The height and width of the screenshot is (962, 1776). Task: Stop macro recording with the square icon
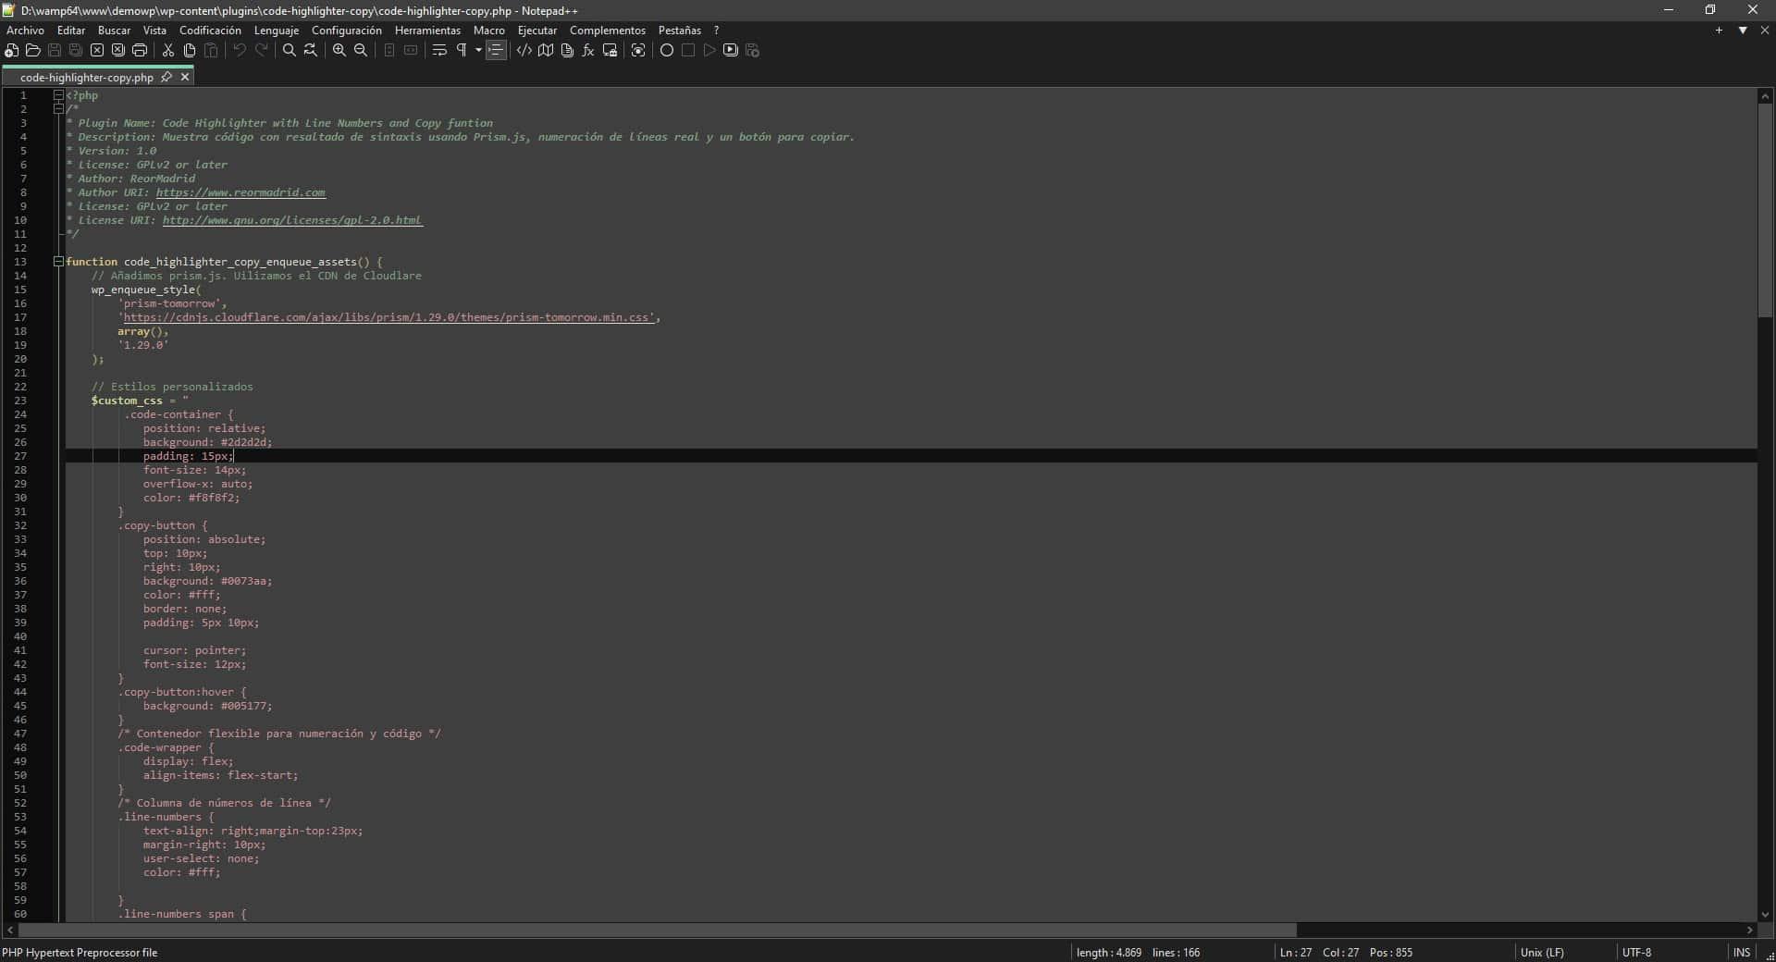point(688,50)
